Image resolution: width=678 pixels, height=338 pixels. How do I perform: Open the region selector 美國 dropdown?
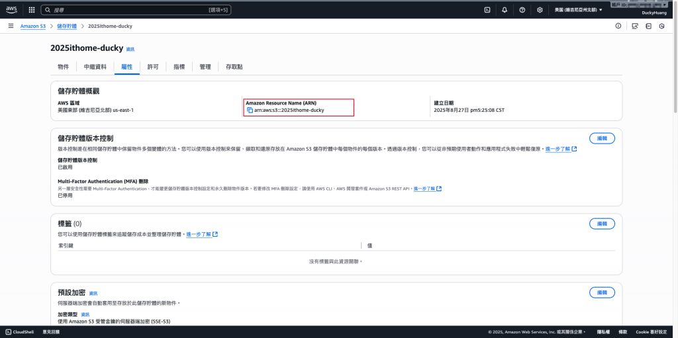click(578, 9)
